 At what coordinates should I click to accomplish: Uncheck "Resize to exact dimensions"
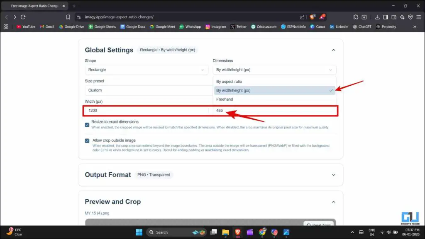pos(87,125)
